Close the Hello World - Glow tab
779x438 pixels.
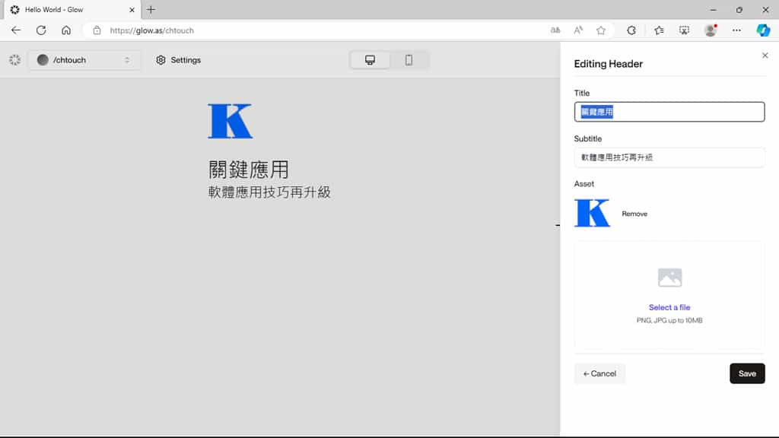coord(132,9)
